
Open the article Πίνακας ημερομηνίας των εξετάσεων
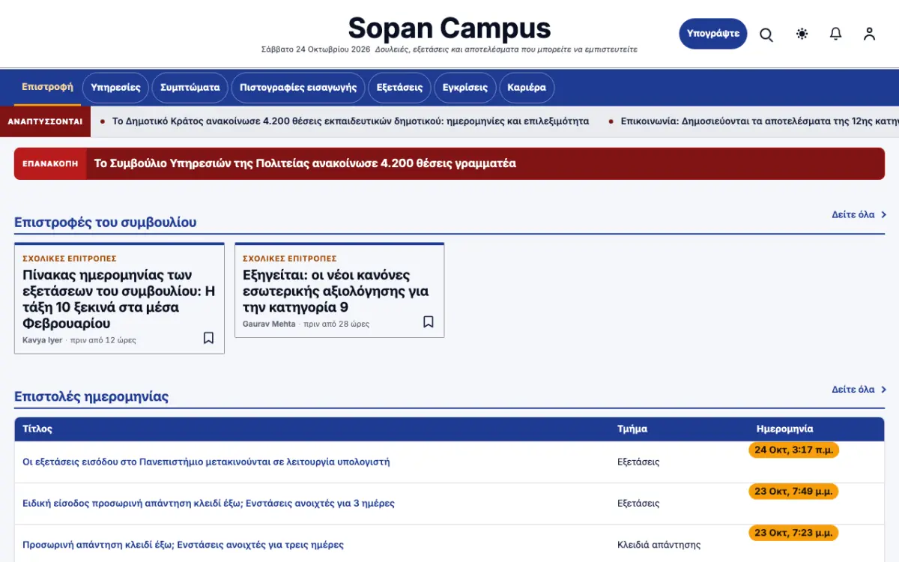[119, 299]
